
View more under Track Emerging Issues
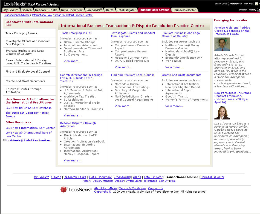point(73,61)
